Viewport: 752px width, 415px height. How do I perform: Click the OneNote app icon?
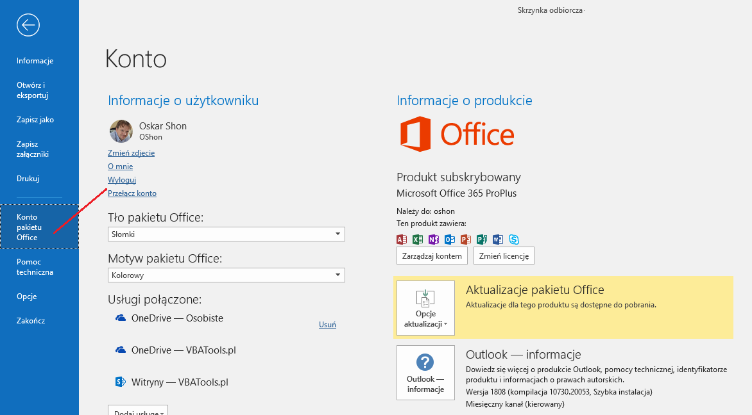tap(434, 240)
